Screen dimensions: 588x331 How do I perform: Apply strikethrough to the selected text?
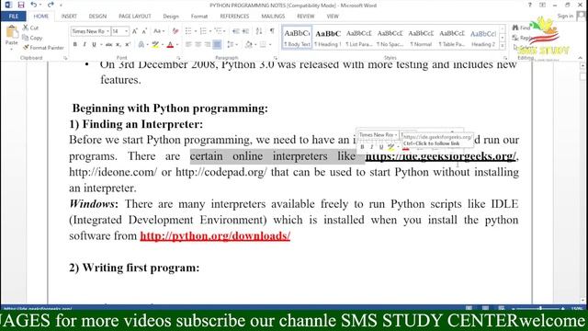pos(108,45)
